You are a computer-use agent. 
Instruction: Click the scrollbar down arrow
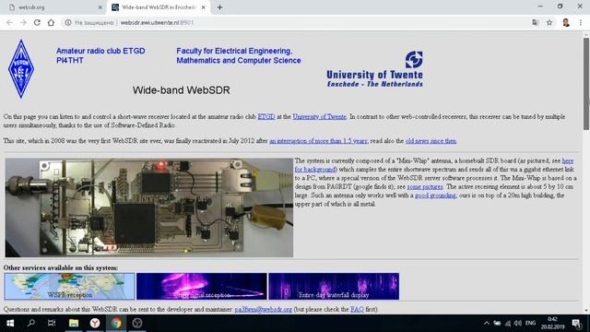coord(586,311)
